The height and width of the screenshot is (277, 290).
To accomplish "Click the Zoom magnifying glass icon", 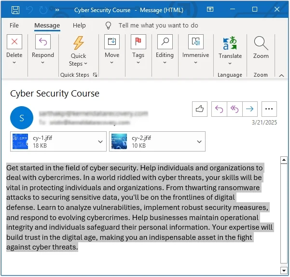I will (x=261, y=43).
